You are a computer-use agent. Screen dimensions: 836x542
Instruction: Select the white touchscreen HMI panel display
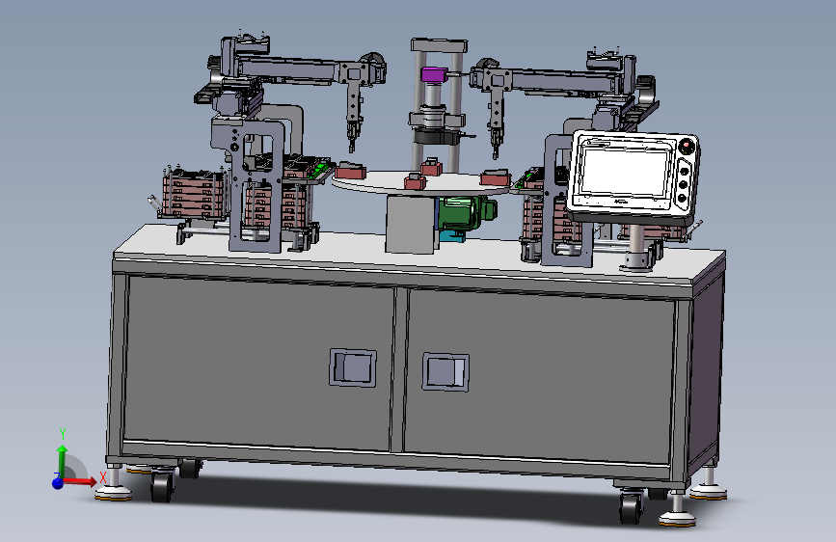(624, 173)
